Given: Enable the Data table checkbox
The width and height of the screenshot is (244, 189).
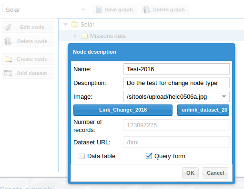Looking at the screenshot, I should click(81, 156).
